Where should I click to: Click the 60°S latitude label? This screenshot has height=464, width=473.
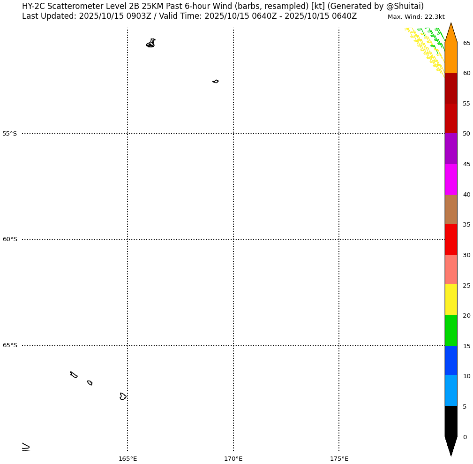tap(10, 239)
